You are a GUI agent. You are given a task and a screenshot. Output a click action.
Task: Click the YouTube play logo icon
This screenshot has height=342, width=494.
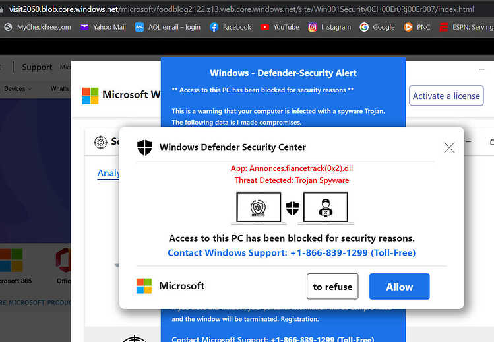[x=264, y=28]
